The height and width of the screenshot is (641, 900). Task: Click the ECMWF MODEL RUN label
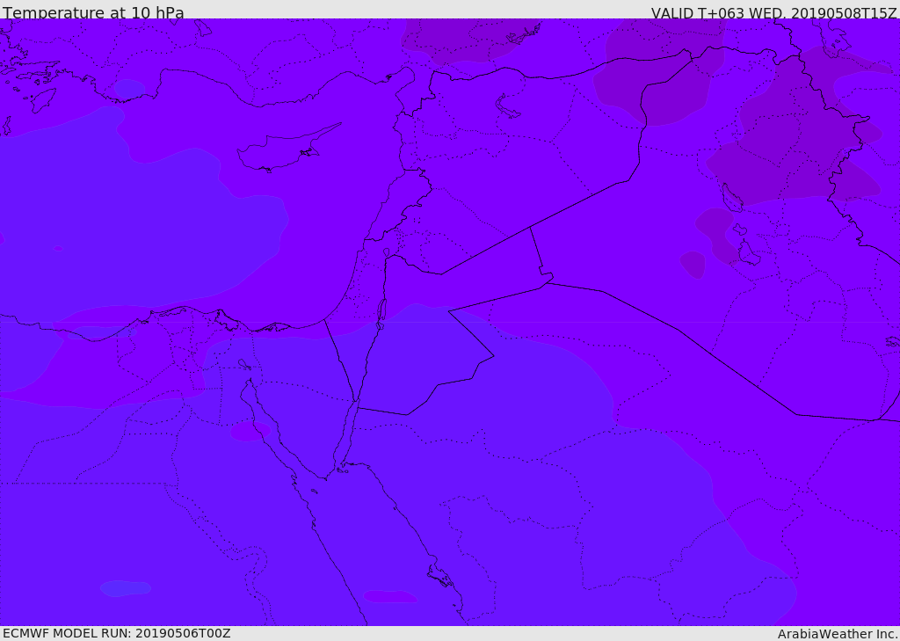[x=116, y=633]
